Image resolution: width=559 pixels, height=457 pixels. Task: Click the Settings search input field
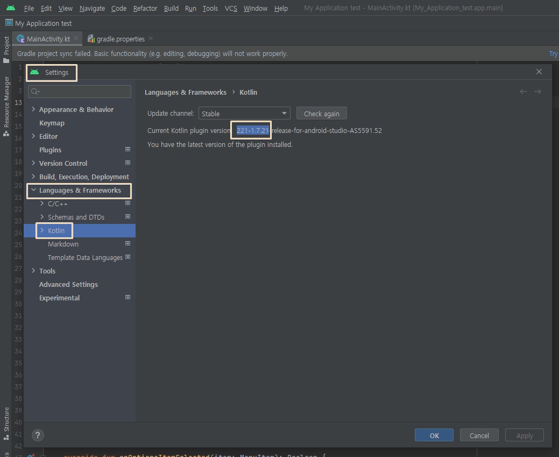[80, 92]
